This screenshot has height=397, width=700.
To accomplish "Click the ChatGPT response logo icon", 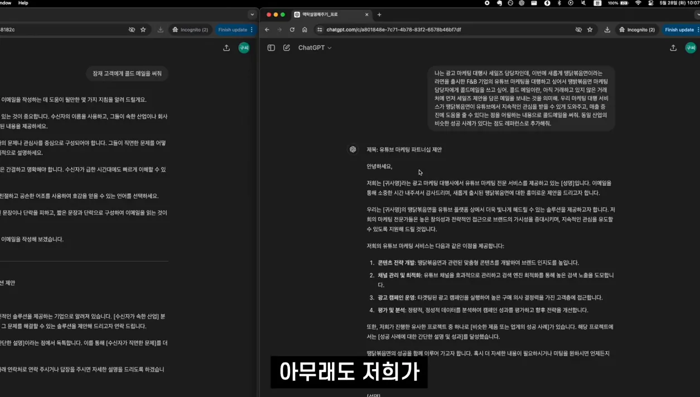I will [353, 149].
